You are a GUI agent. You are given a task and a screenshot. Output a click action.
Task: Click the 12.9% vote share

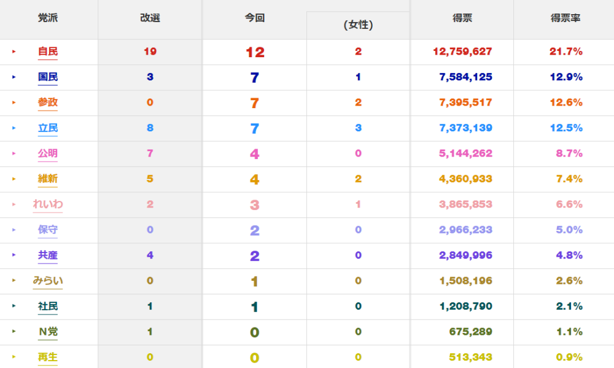pos(566,77)
